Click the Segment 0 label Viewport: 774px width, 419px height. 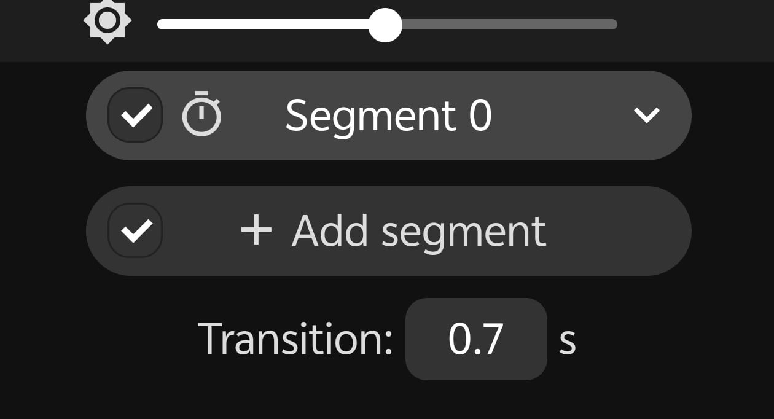(388, 114)
